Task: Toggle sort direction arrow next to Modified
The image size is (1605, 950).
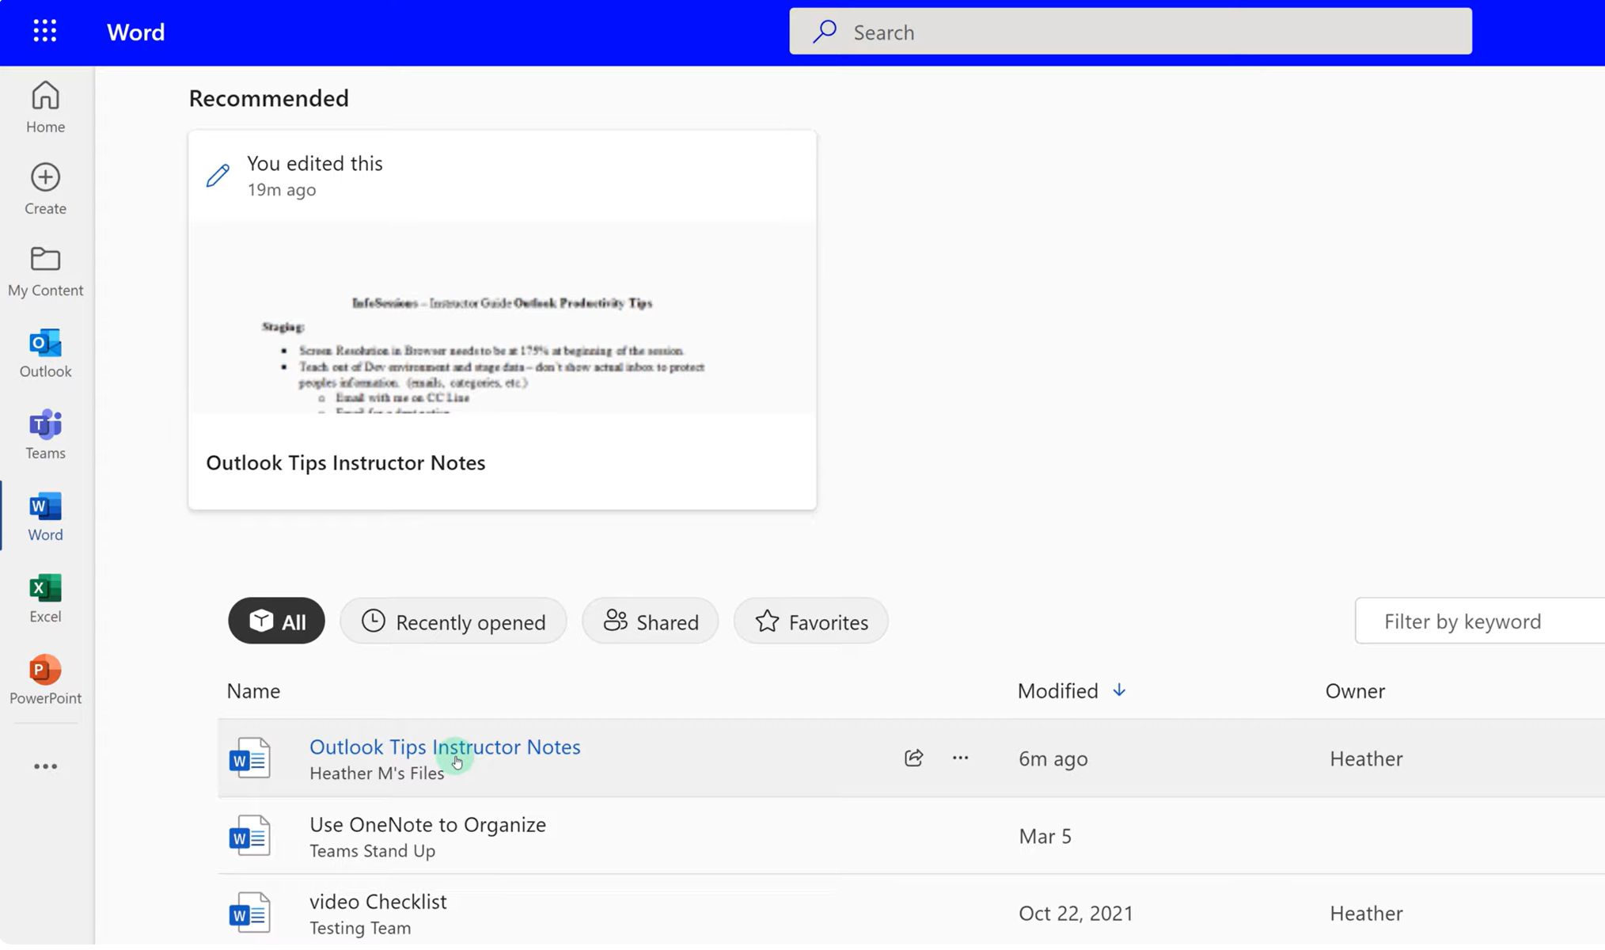Action: click(1119, 690)
